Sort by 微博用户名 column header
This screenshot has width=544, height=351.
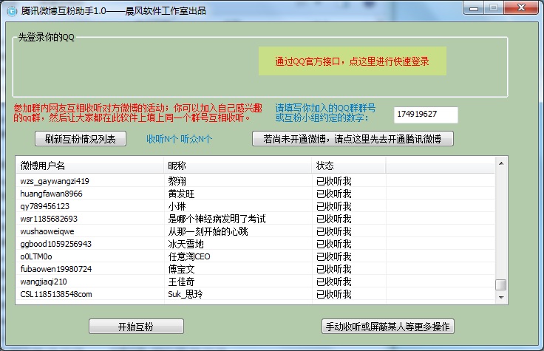click(90, 166)
